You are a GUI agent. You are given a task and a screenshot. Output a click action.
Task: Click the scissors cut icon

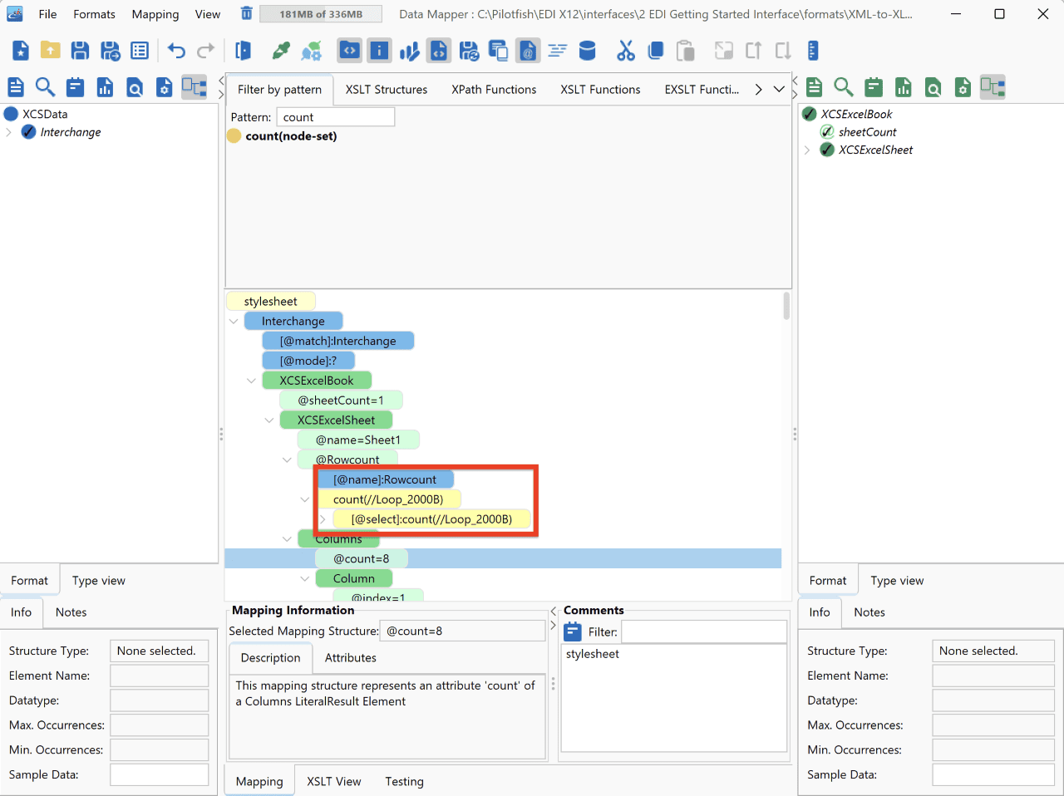626,51
